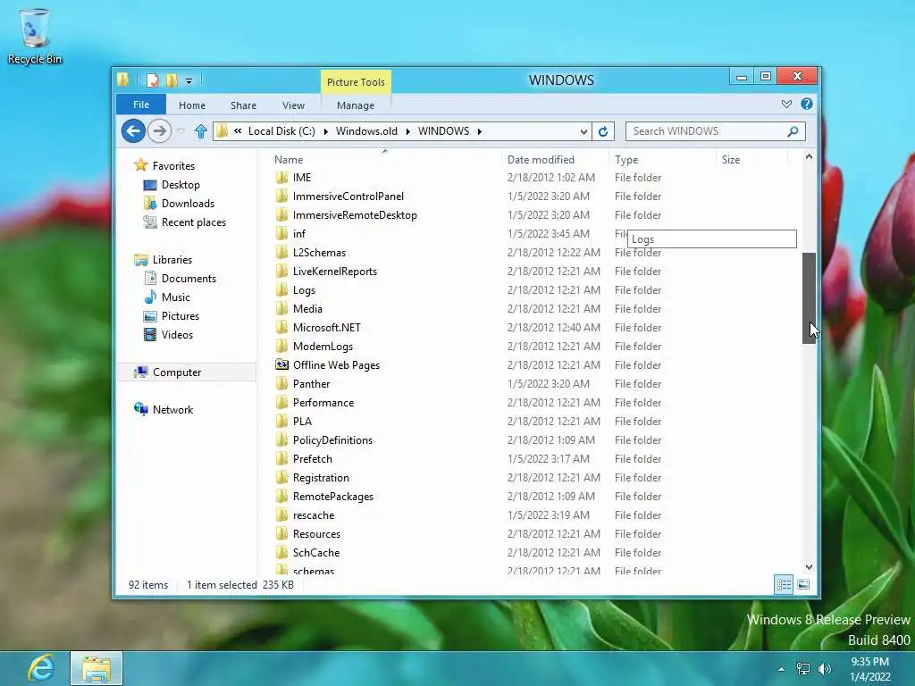The height and width of the screenshot is (686, 915).
Task: Click the Back navigation arrow
Action: [133, 130]
